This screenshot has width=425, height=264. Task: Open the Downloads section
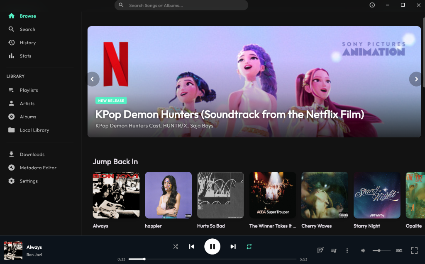tap(27, 154)
